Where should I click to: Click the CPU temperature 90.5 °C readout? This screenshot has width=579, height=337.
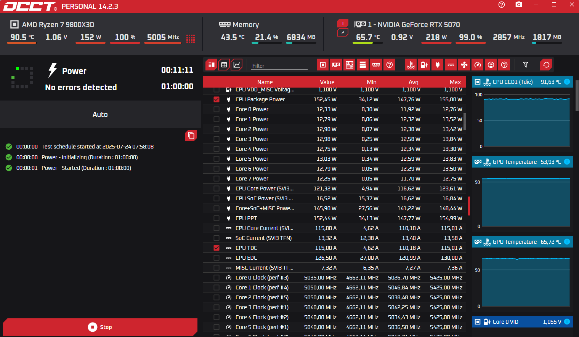tap(22, 37)
